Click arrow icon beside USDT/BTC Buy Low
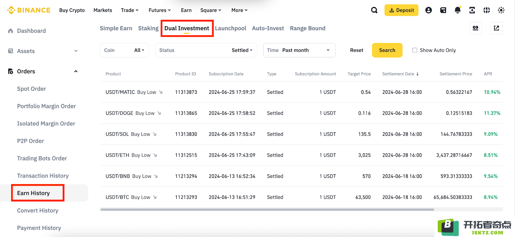The height and width of the screenshot is (237, 515). 155,197
